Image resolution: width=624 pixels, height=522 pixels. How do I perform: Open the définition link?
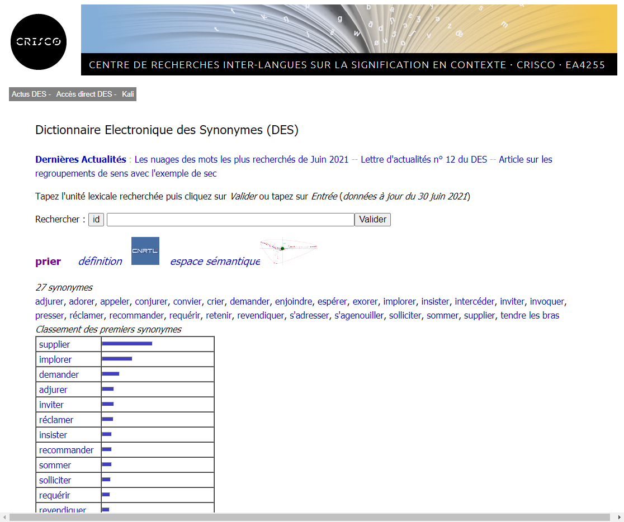100,262
